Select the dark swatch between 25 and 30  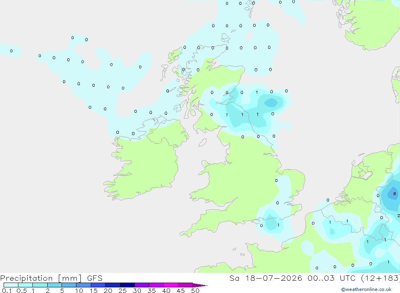[127, 285]
